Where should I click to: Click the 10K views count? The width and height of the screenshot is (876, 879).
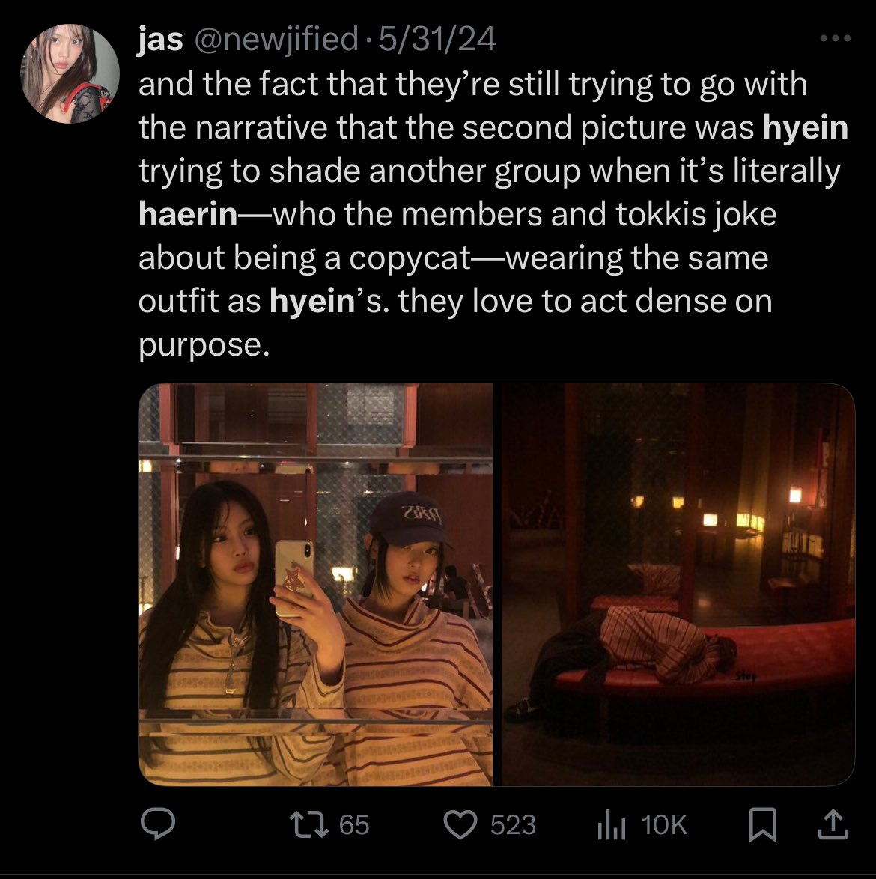pyautogui.click(x=664, y=824)
